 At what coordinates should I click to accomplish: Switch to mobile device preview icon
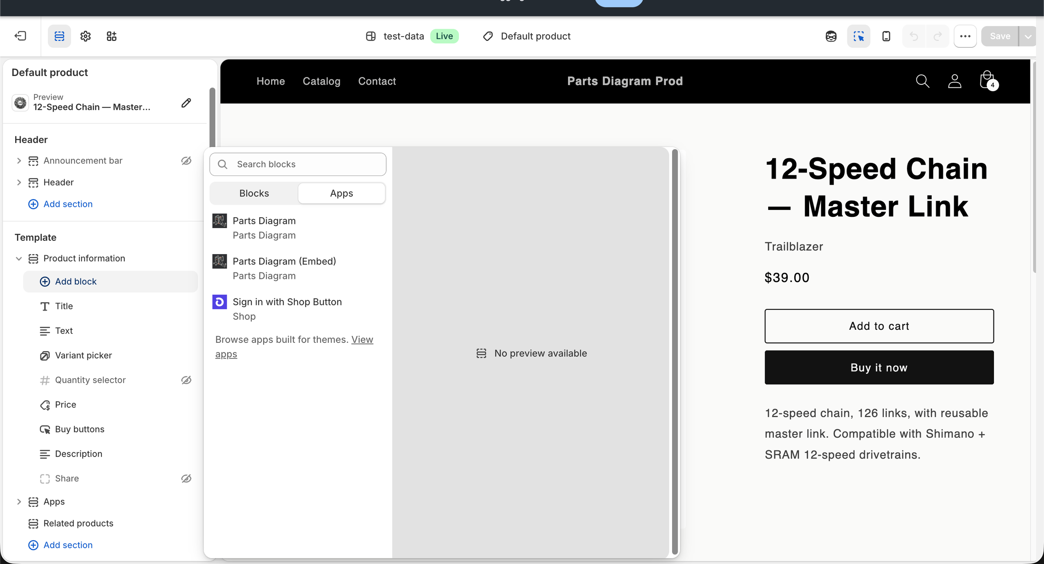pyautogui.click(x=886, y=36)
